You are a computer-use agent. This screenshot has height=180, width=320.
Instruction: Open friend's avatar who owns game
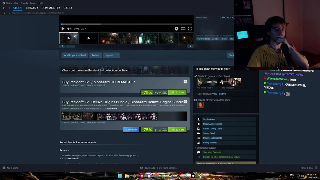(200, 105)
